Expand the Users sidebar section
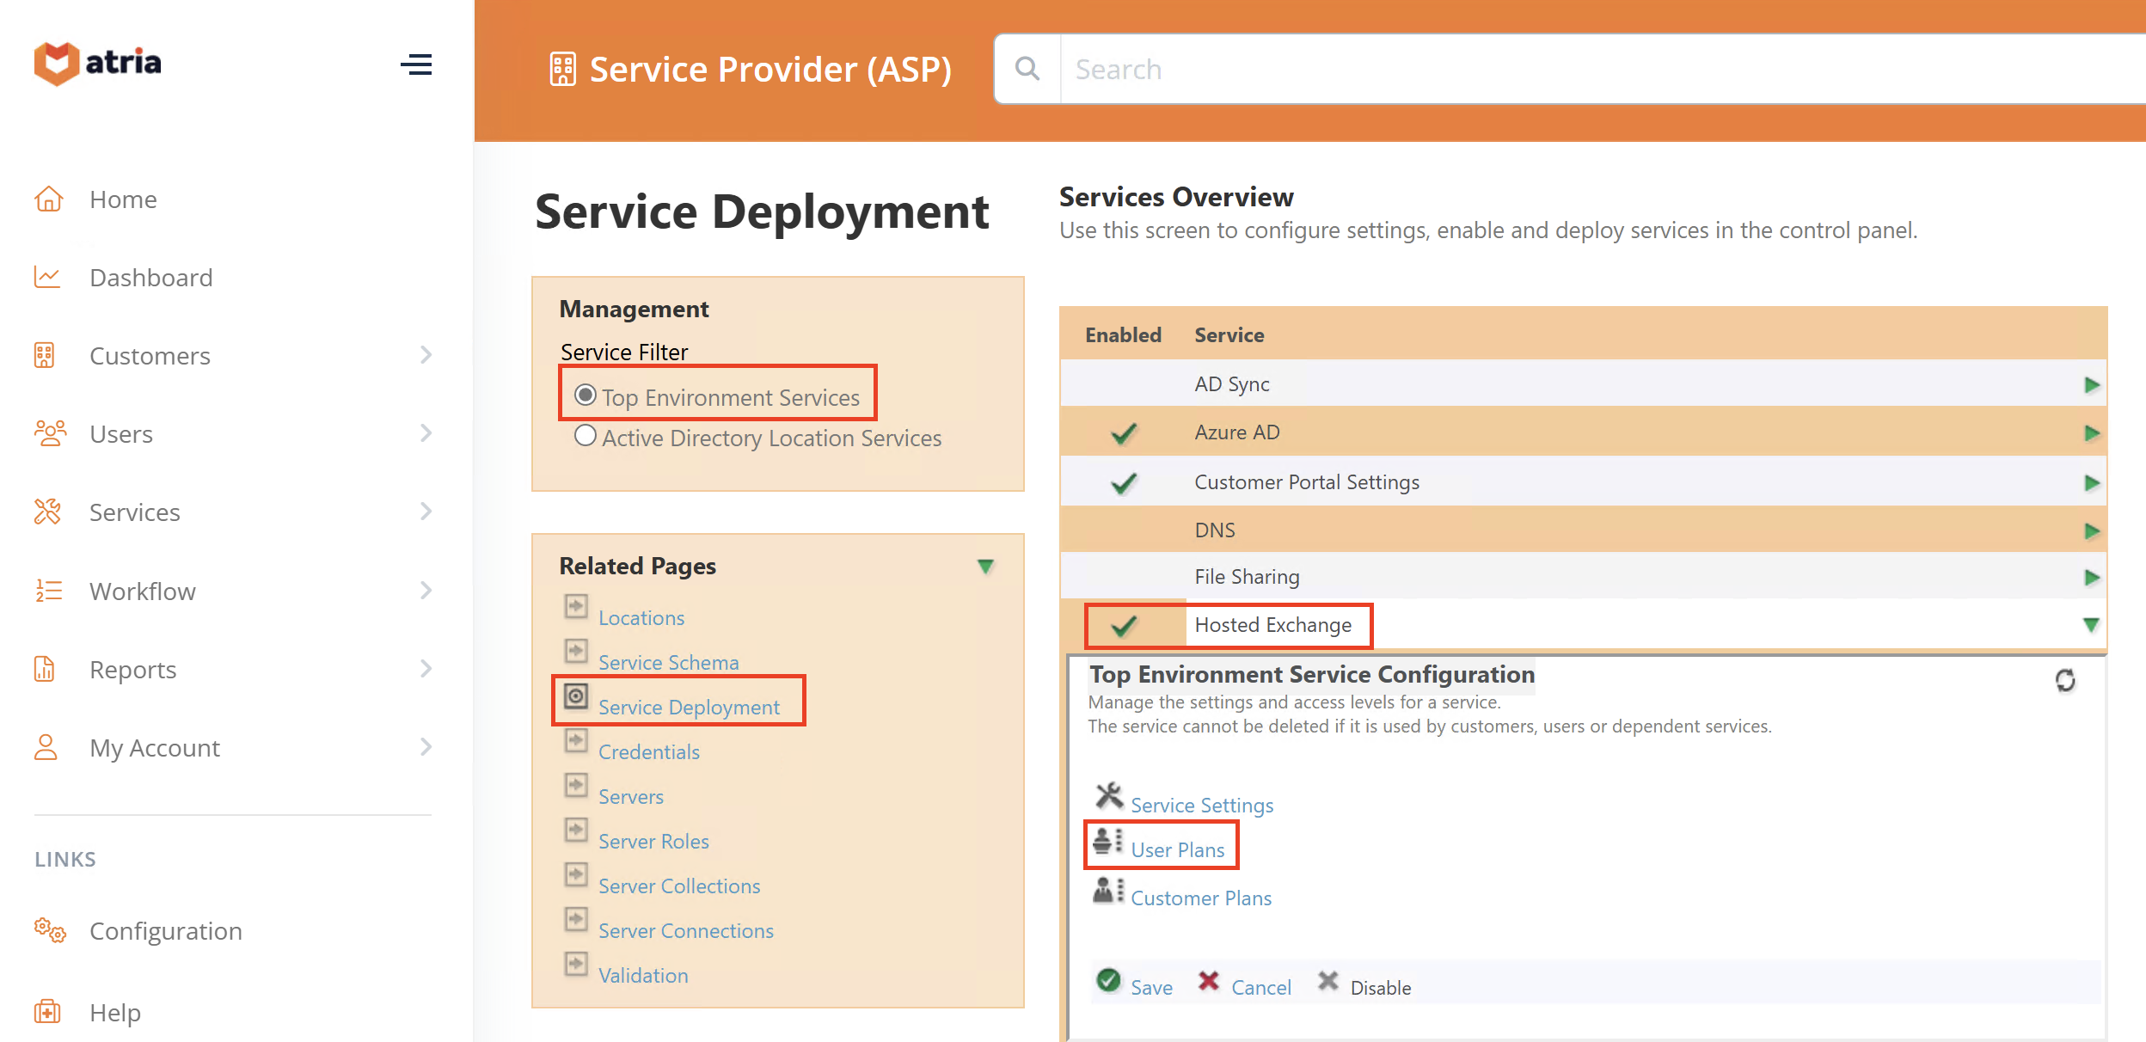 click(x=426, y=433)
